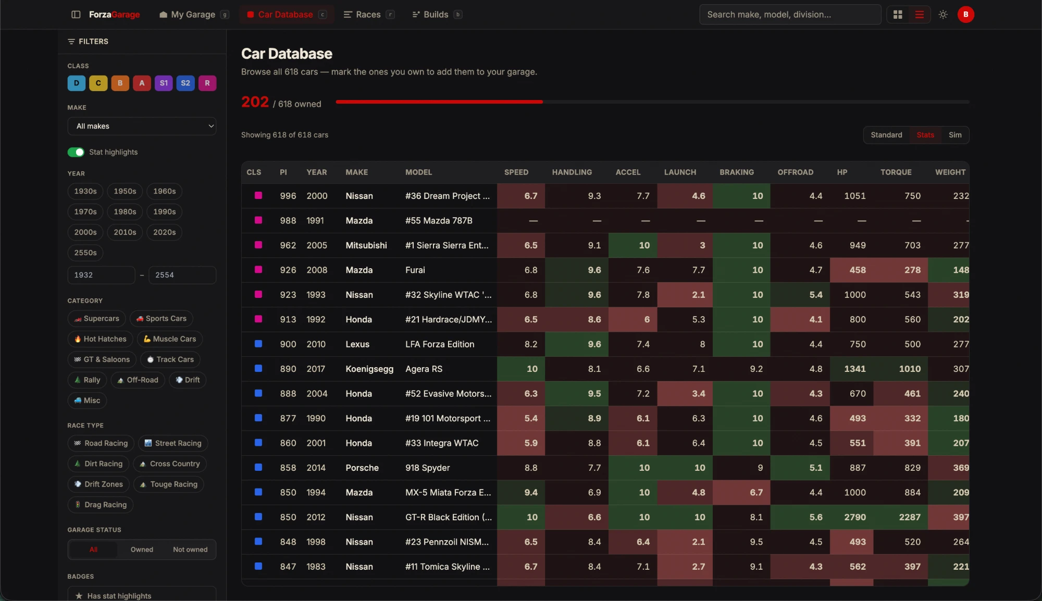Filter by class S2 badge
1042x601 pixels.
(185, 83)
